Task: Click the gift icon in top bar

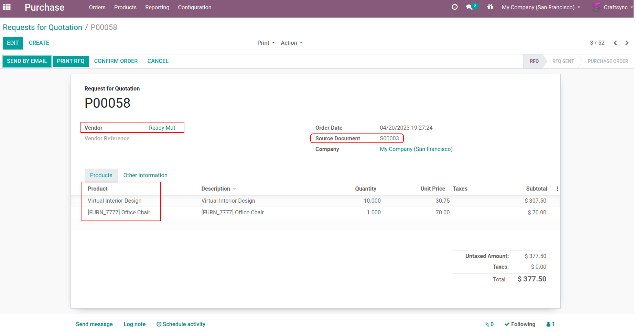Action: pos(490,7)
